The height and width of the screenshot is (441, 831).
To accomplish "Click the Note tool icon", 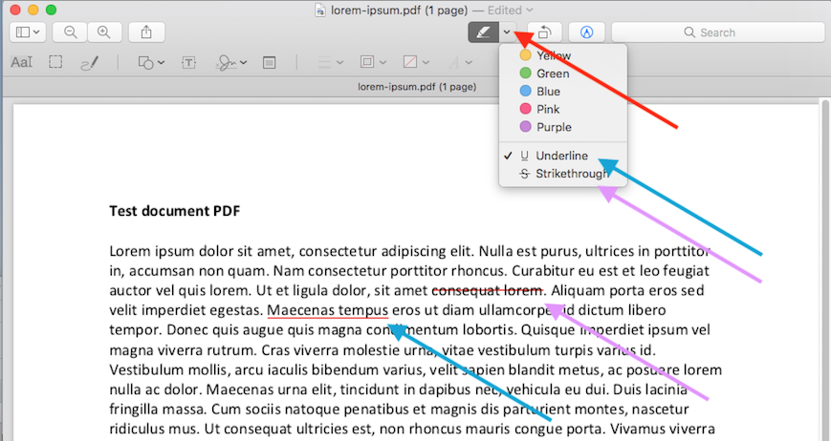I will (x=270, y=63).
